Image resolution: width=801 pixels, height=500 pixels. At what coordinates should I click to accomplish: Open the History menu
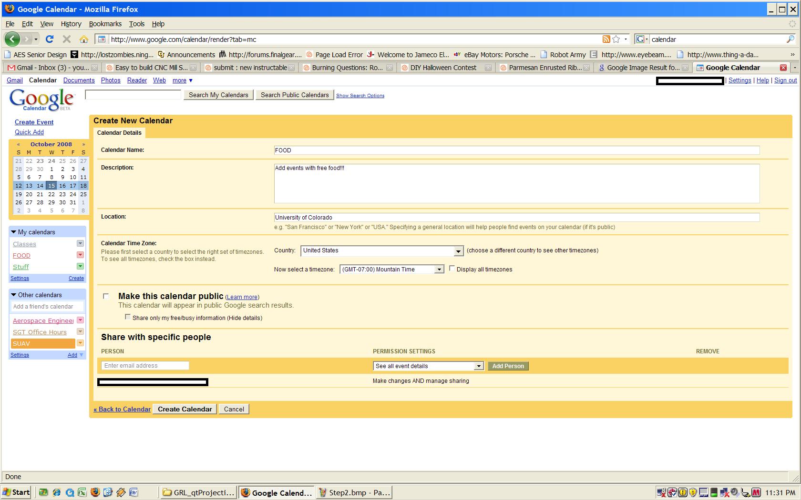click(x=71, y=24)
